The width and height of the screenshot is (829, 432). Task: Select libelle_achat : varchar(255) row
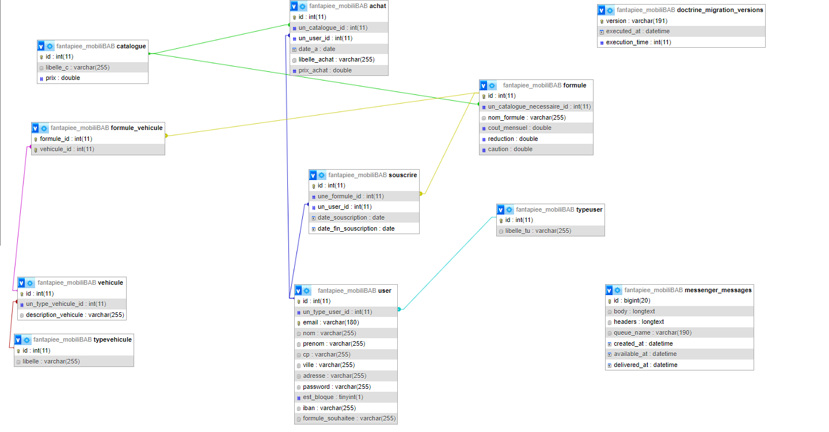pyautogui.click(x=339, y=60)
